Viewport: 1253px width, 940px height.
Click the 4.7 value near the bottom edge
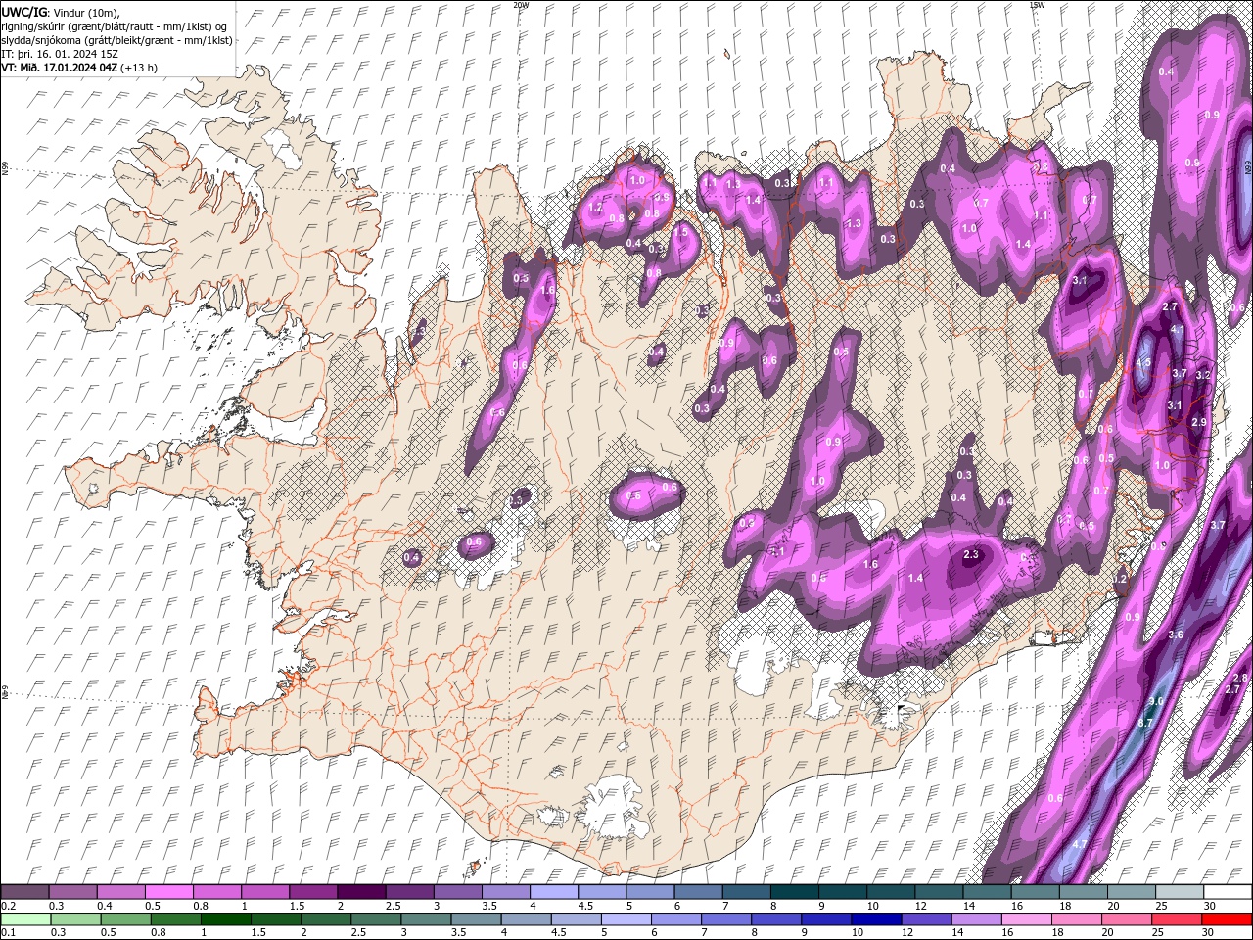[x=1080, y=843]
